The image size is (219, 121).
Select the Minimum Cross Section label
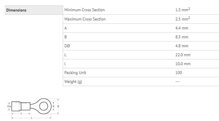coord(84,10)
